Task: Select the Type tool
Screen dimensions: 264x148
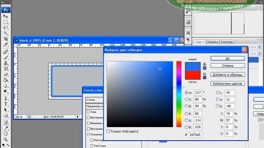Action: 5,104
